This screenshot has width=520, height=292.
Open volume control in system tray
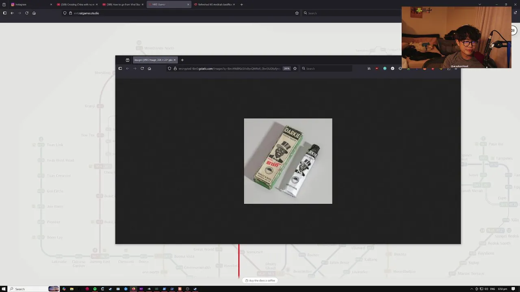(x=486, y=289)
